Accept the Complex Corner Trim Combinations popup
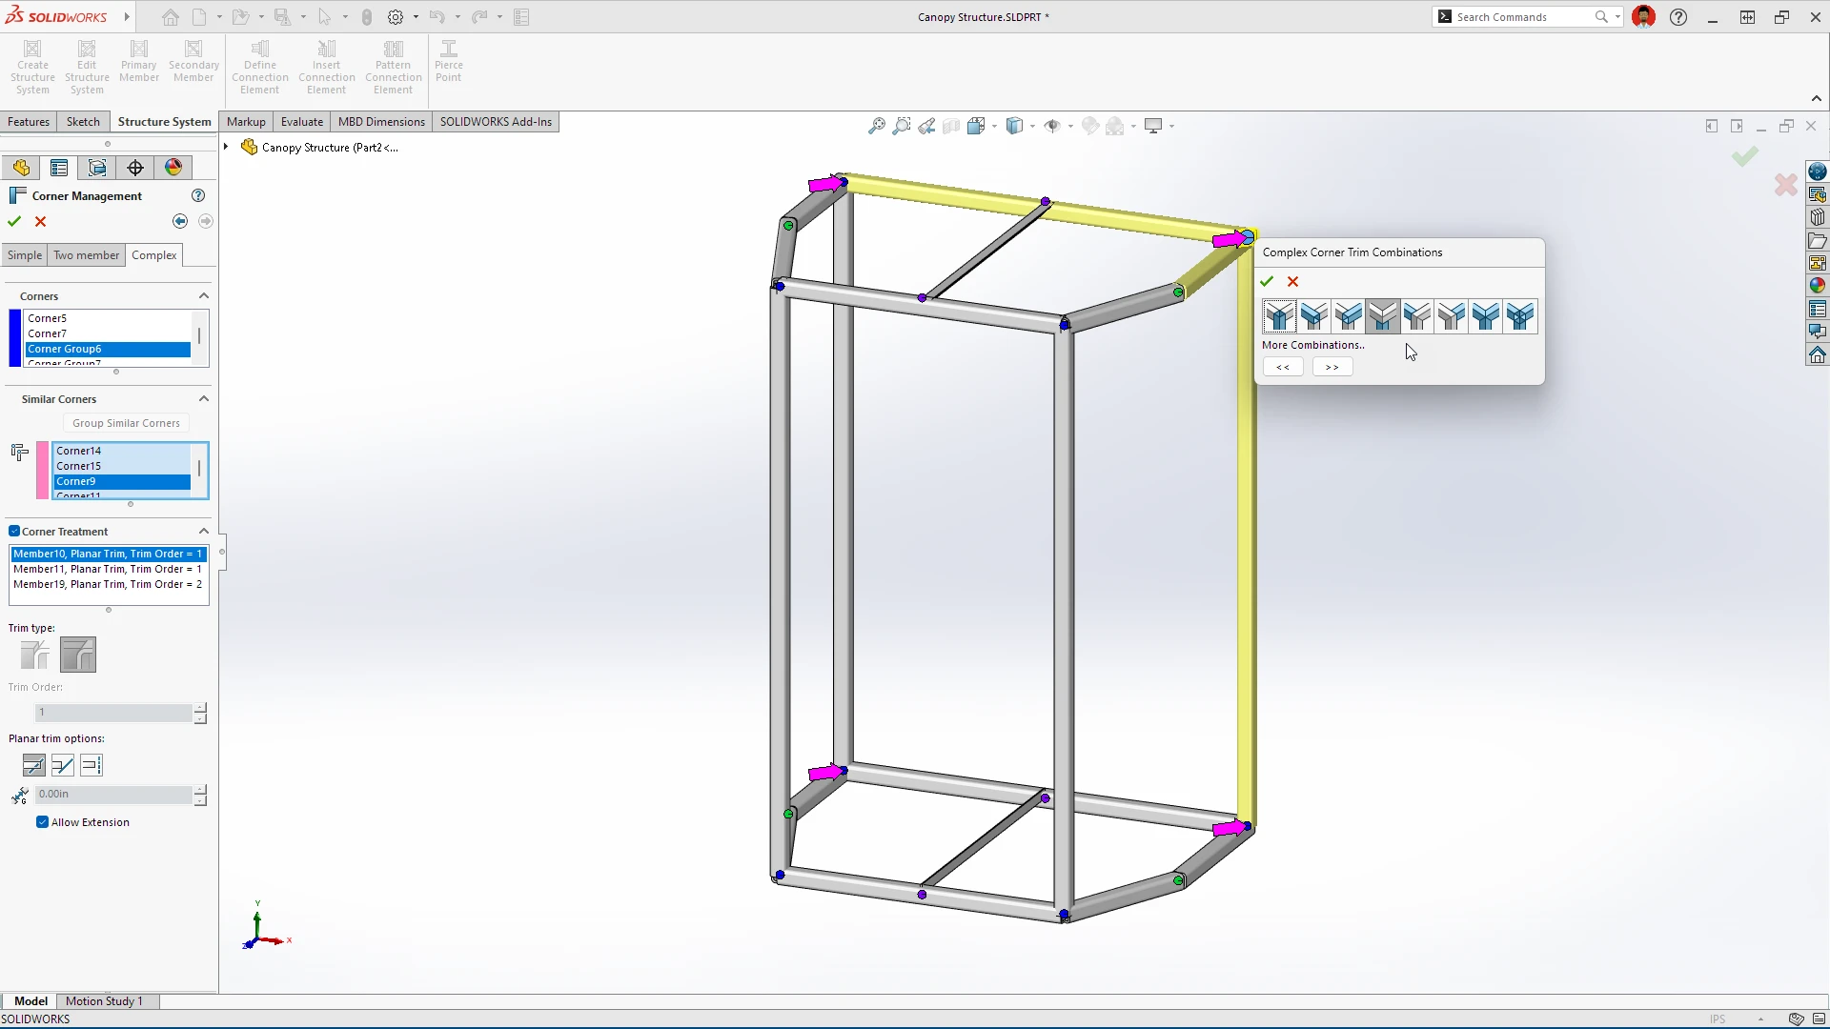Image resolution: width=1830 pixels, height=1029 pixels. point(1267,281)
